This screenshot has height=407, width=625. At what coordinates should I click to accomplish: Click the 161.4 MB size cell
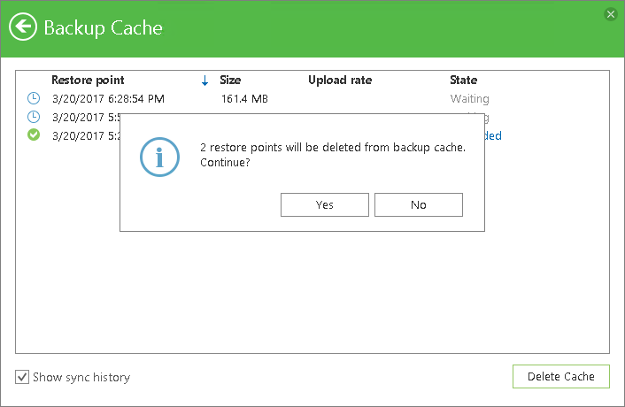point(243,99)
